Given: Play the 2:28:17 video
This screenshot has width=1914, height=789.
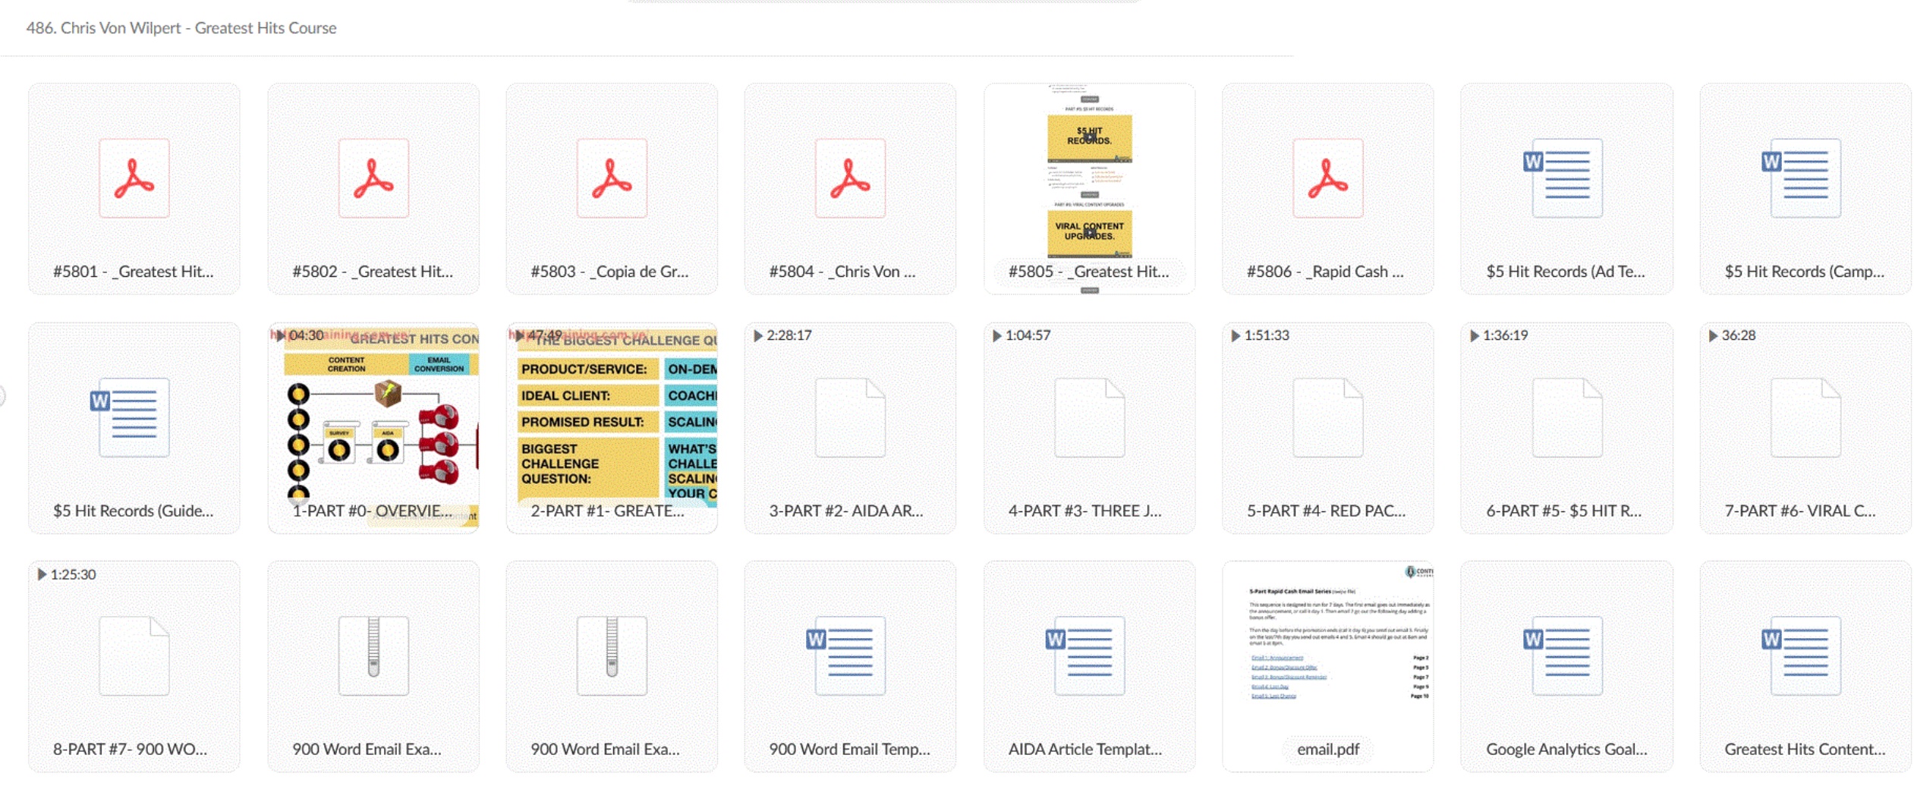Looking at the screenshot, I should coord(757,335).
